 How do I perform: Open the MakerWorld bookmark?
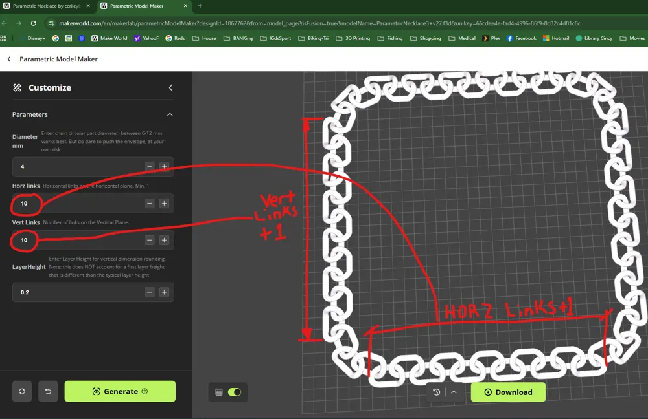click(x=109, y=38)
